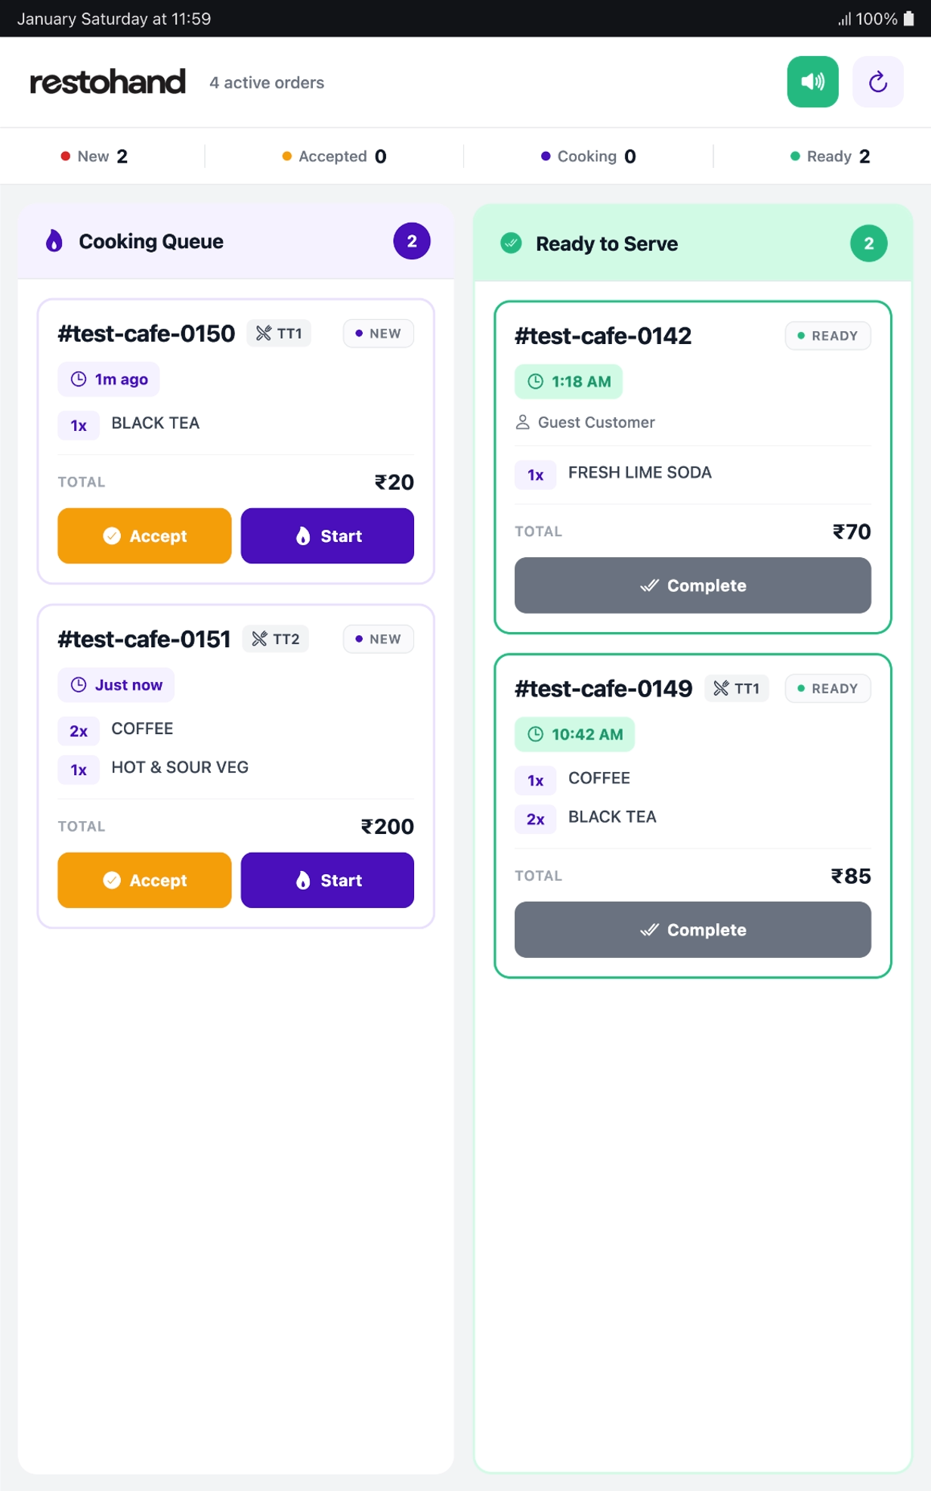The height and width of the screenshot is (1491, 931).
Task: Click the clock icon next to Just now
Action: 78,684
